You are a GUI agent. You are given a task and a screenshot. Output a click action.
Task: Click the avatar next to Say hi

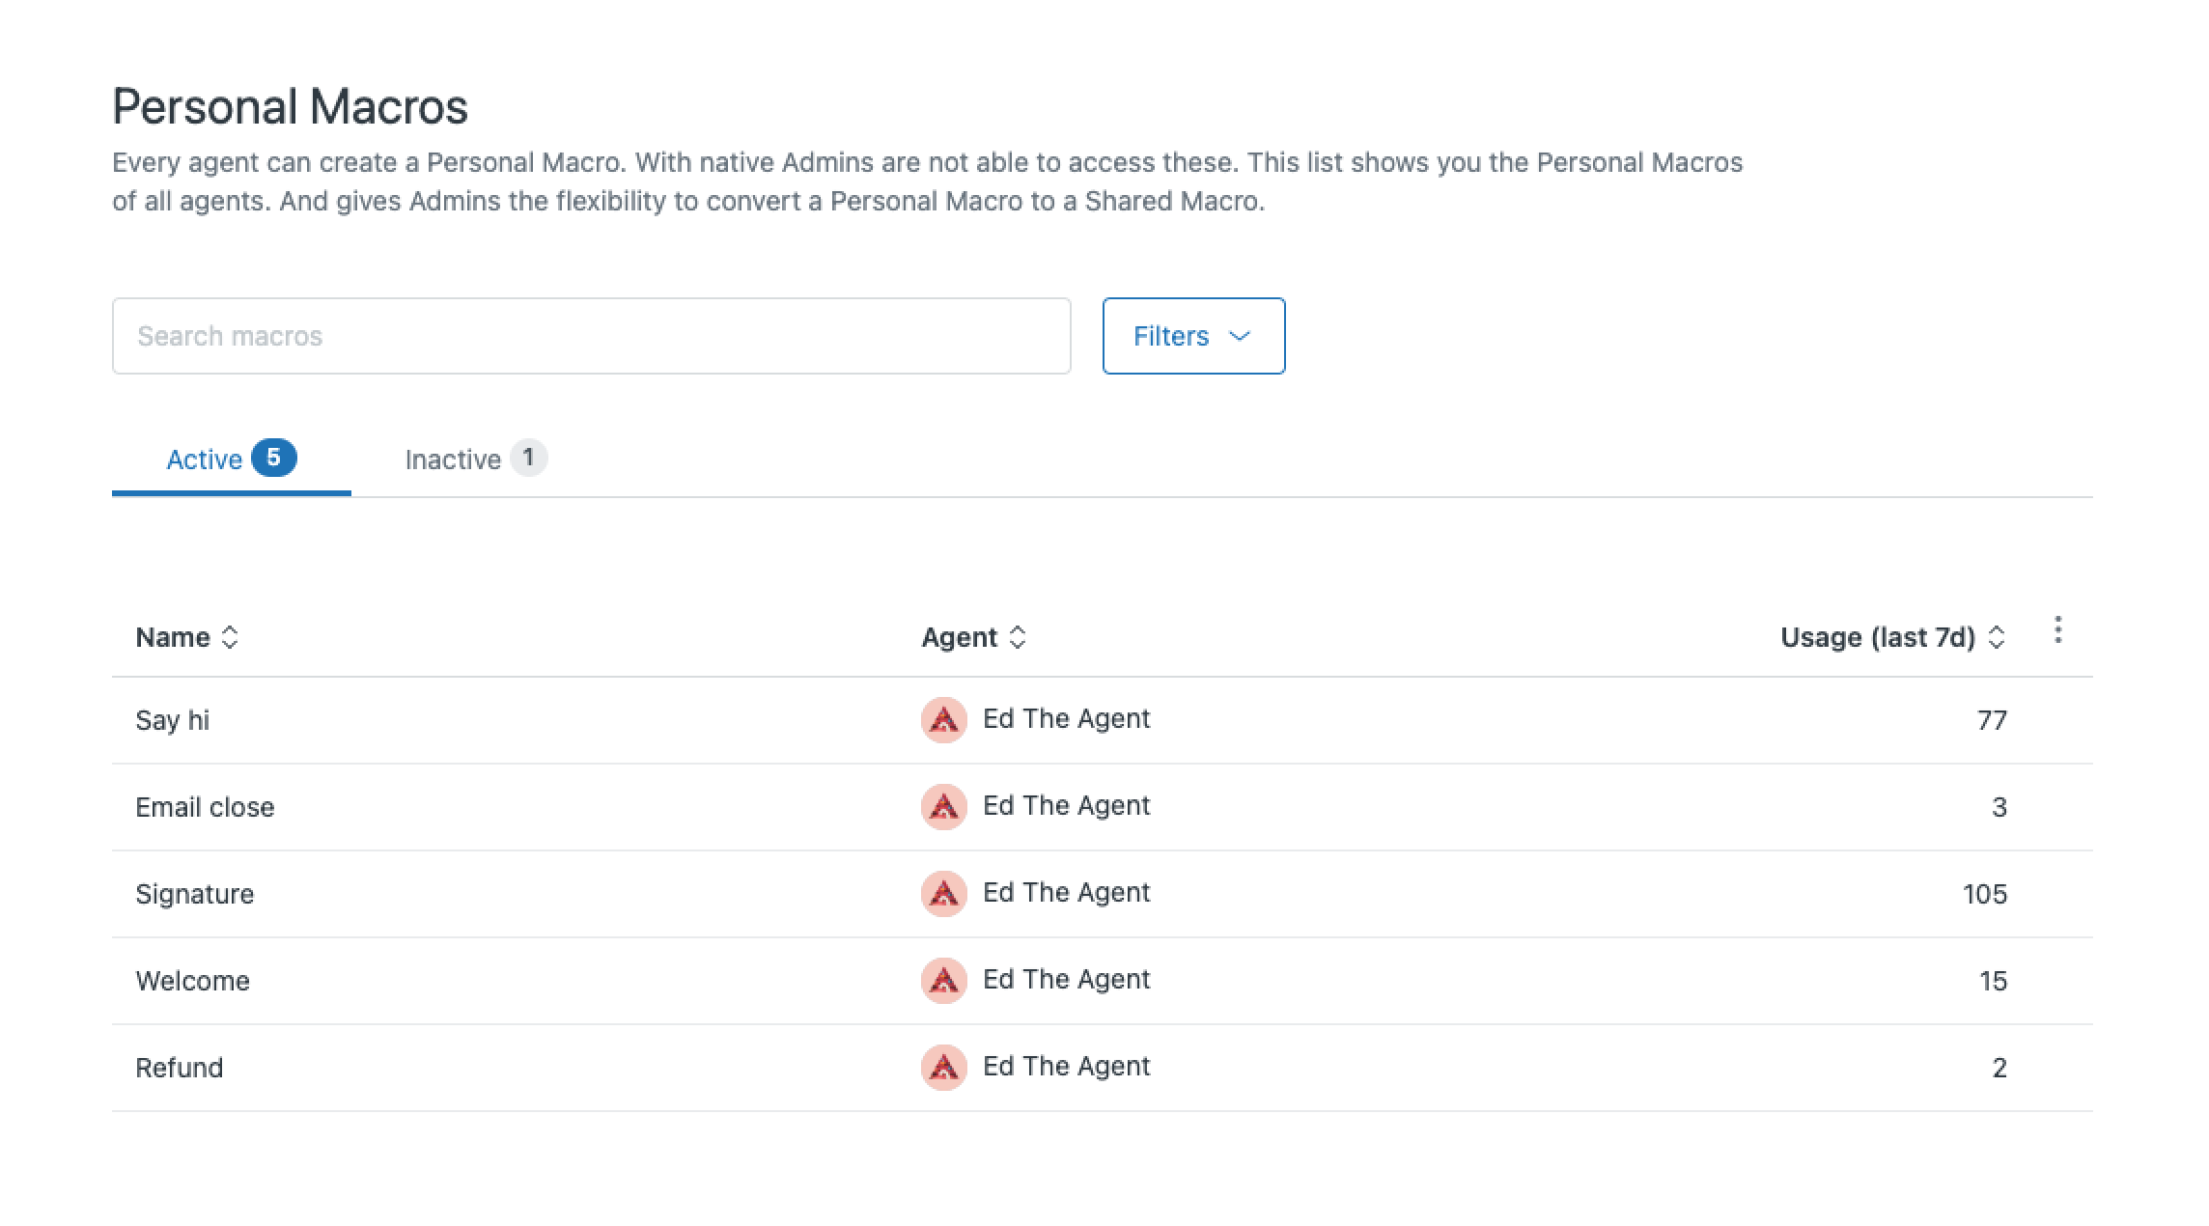943,720
